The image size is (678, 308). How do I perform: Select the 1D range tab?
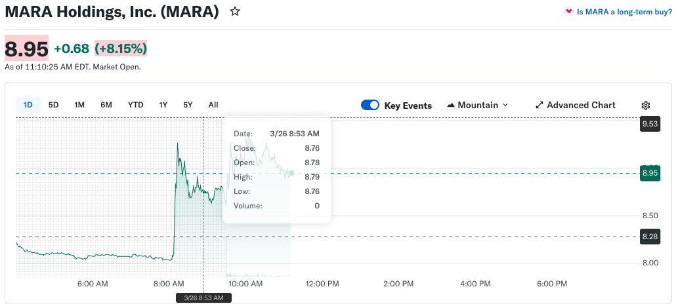(28, 105)
